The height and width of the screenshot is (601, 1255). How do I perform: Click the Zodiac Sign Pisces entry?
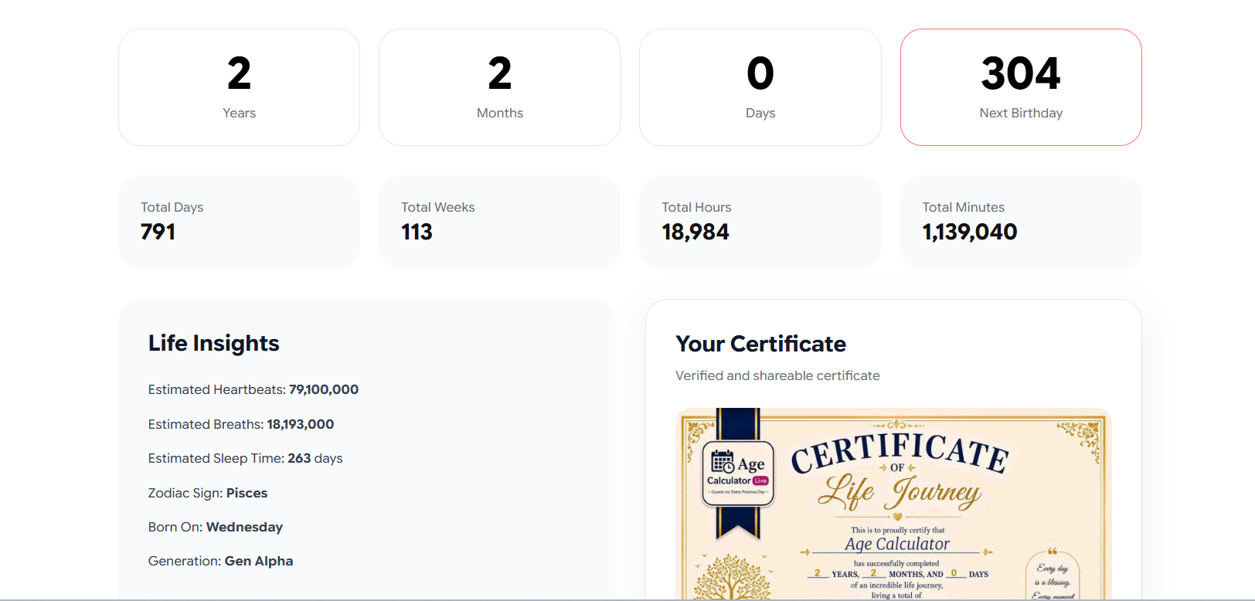[208, 493]
